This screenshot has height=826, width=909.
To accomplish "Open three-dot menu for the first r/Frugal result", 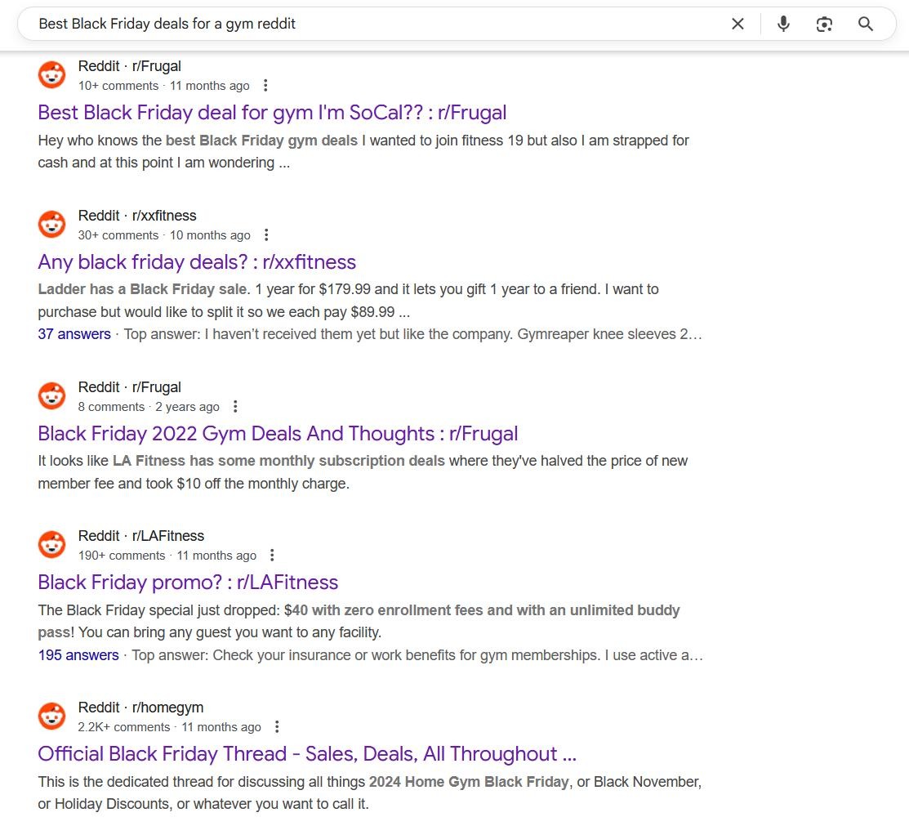I will [265, 86].
